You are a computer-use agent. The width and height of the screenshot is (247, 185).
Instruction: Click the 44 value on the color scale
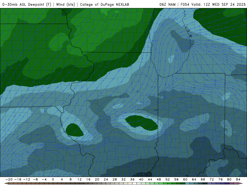tap(150, 179)
